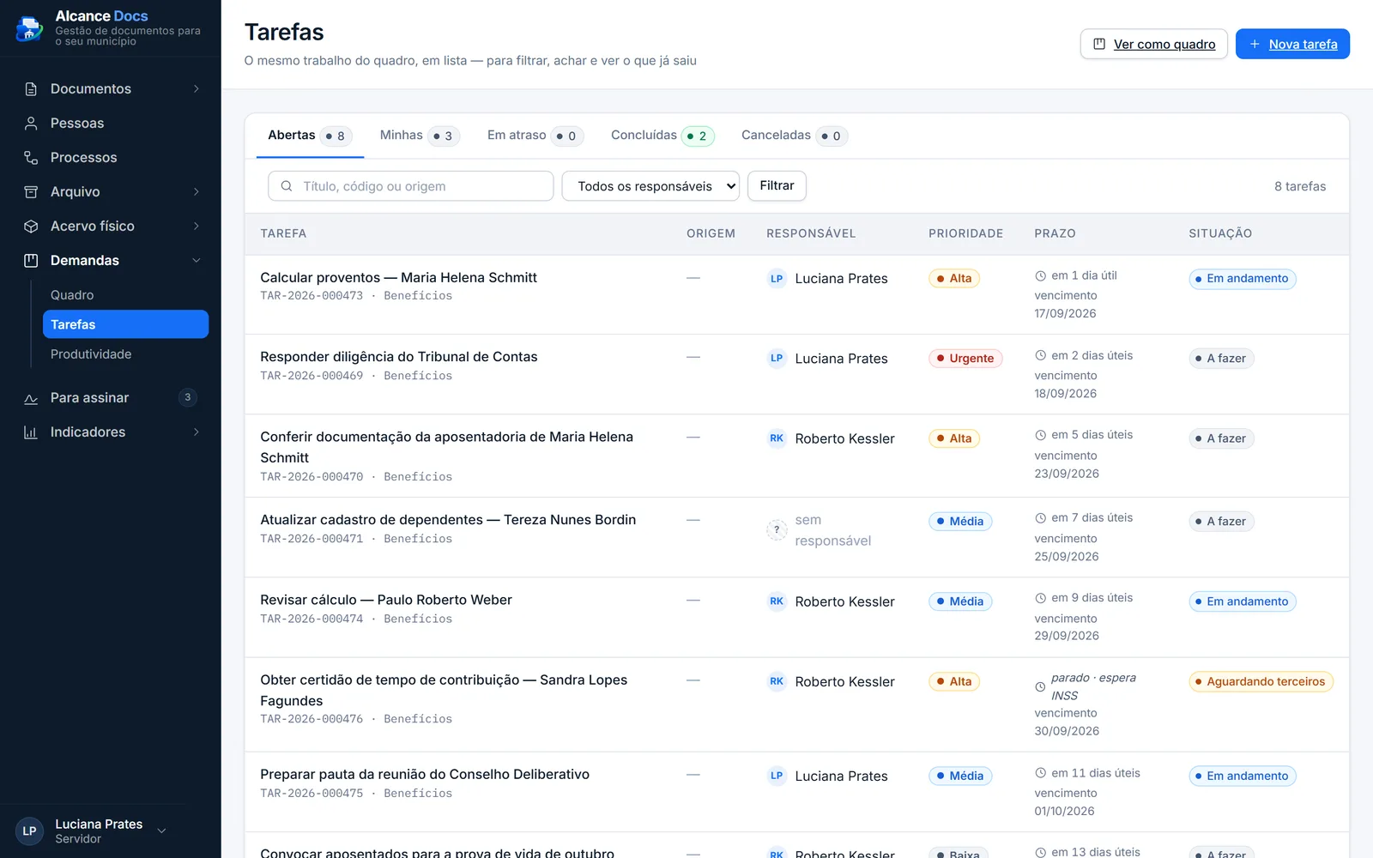Click the Alcance Docs logo icon
The image size is (1373, 858).
tap(29, 28)
